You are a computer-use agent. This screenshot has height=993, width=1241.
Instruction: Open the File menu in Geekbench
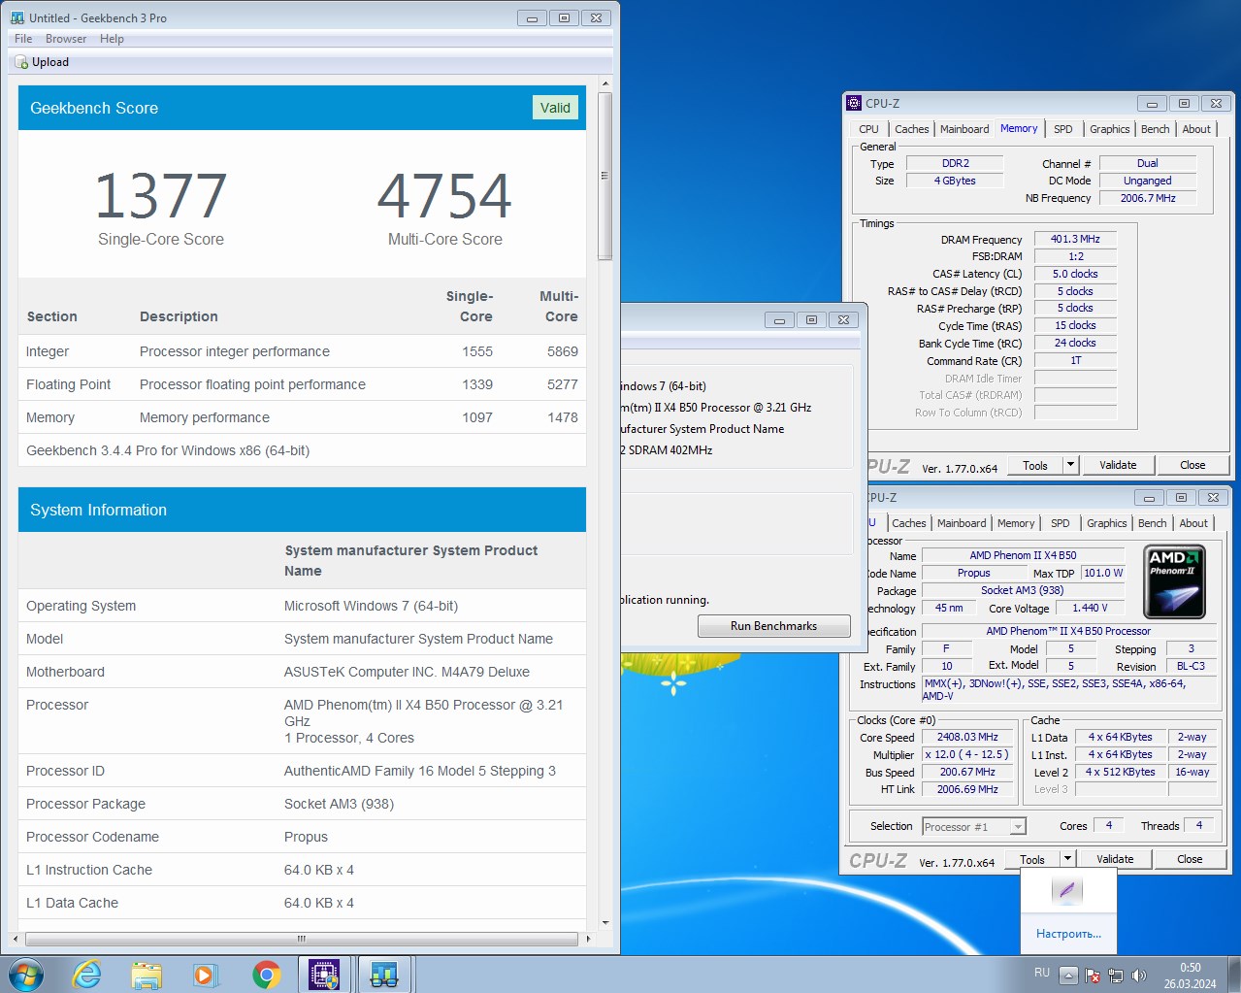click(x=23, y=39)
